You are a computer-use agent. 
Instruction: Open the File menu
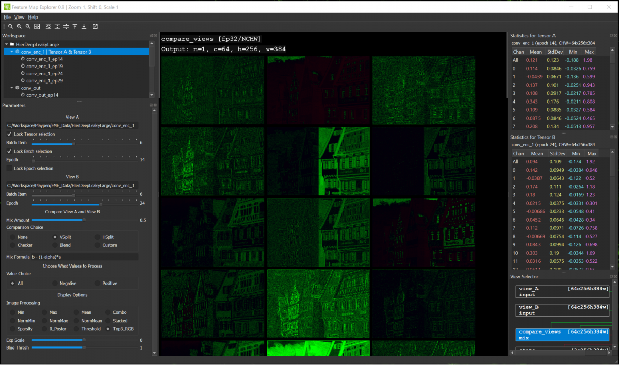click(7, 17)
